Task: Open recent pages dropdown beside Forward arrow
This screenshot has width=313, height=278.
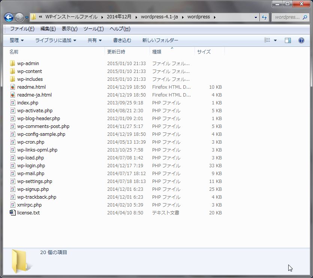Action: coord(27,18)
